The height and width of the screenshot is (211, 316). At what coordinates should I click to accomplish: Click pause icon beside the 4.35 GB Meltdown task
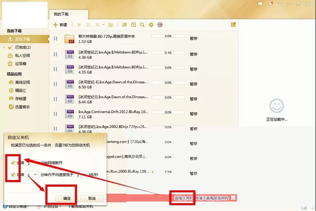pyautogui.click(x=55, y=69)
